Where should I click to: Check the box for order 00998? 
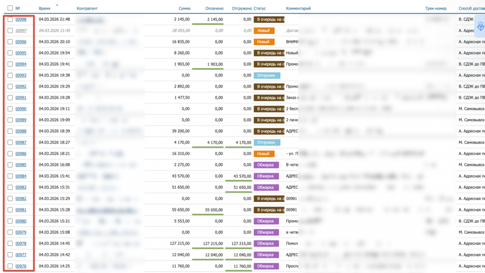click(10, 19)
